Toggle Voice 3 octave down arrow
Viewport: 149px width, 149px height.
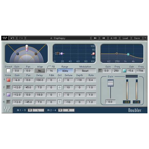click(x=60, y=95)
